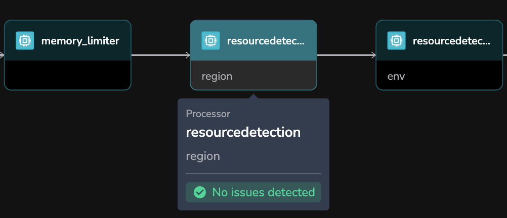Click connector line between the two resourcedetection nodes
The width and height of the screenshot is (507, 218).
click(x=345, y=55)
